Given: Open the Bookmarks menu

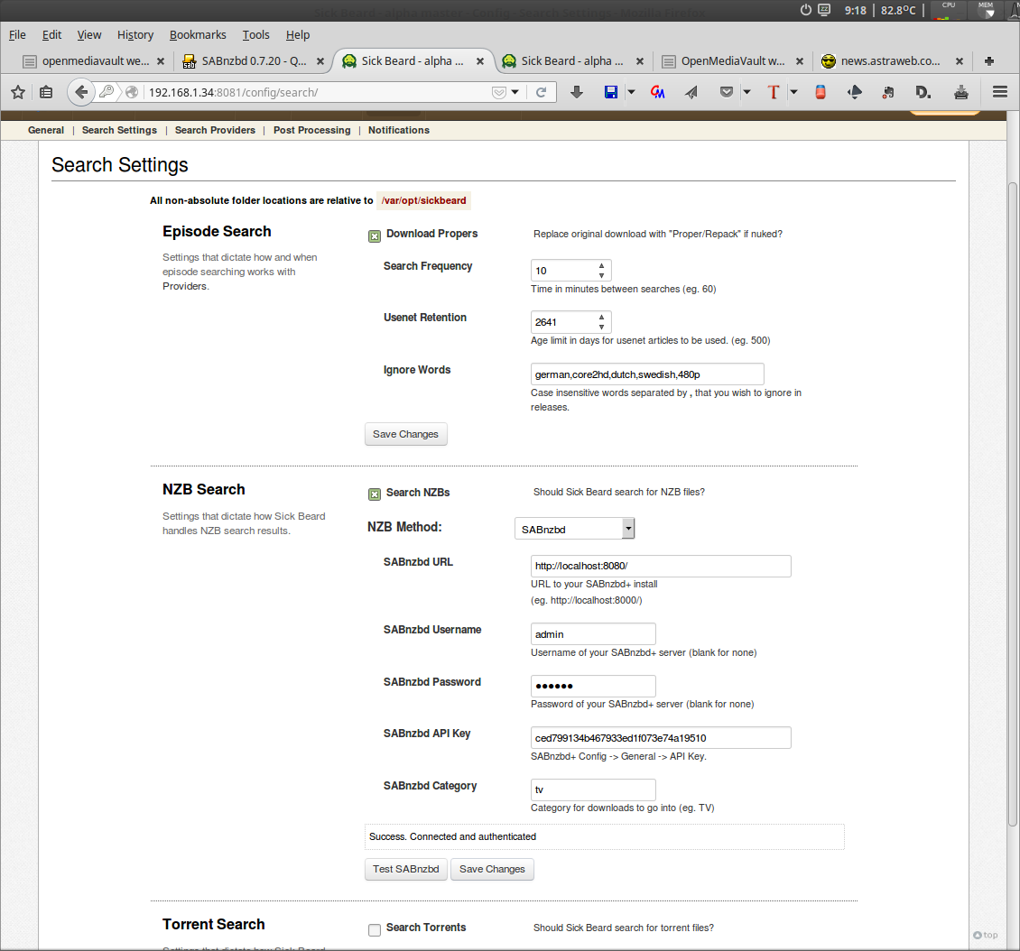Looking at the screenshot, I should (198, 35).
